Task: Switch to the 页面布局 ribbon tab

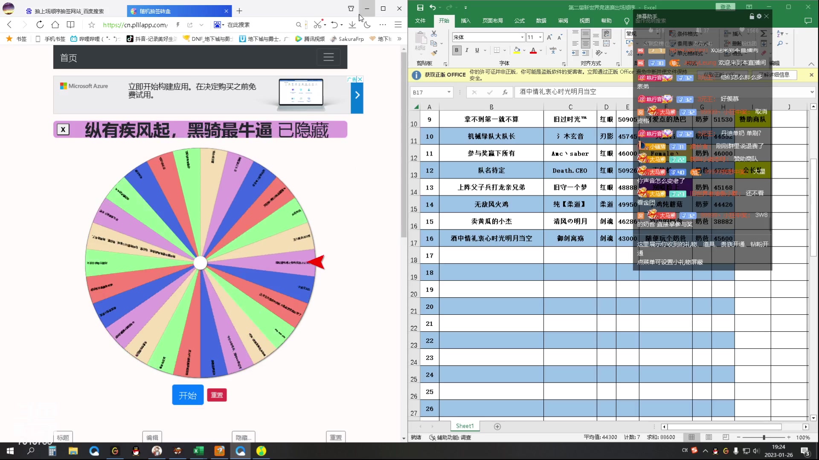Action: 493,21
